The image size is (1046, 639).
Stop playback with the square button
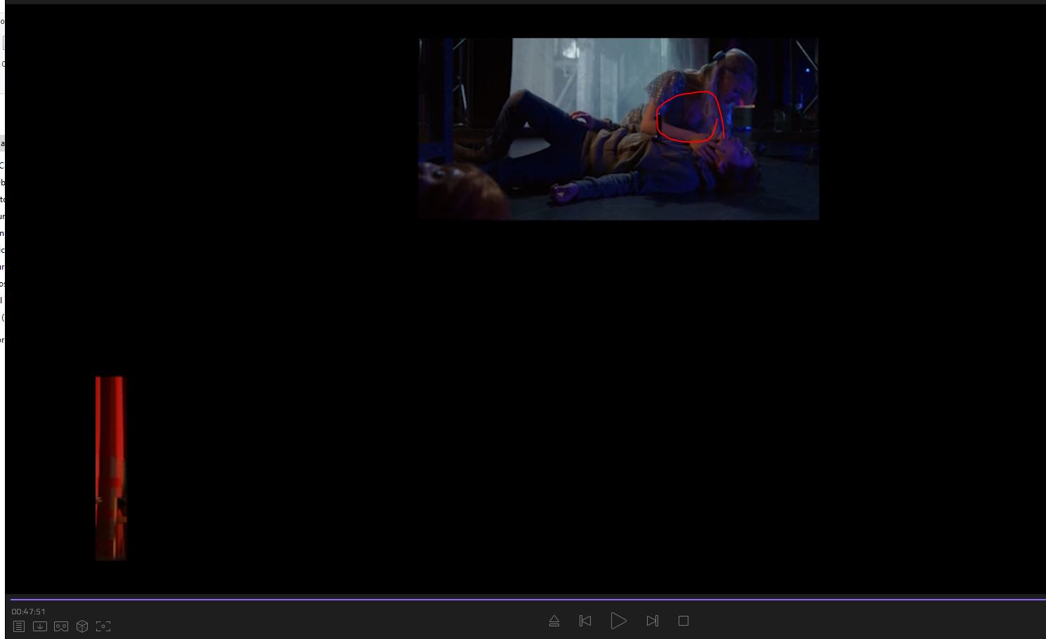(684, 621)
